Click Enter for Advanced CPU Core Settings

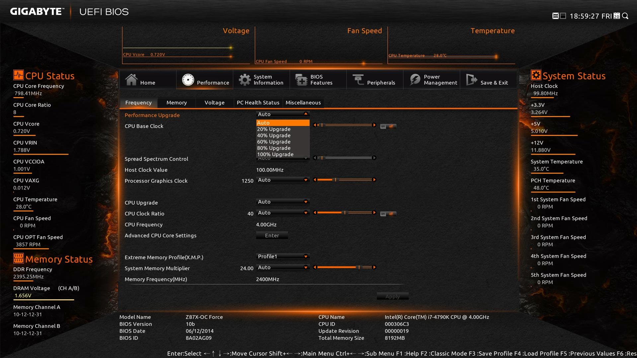(x=272, y=236)
